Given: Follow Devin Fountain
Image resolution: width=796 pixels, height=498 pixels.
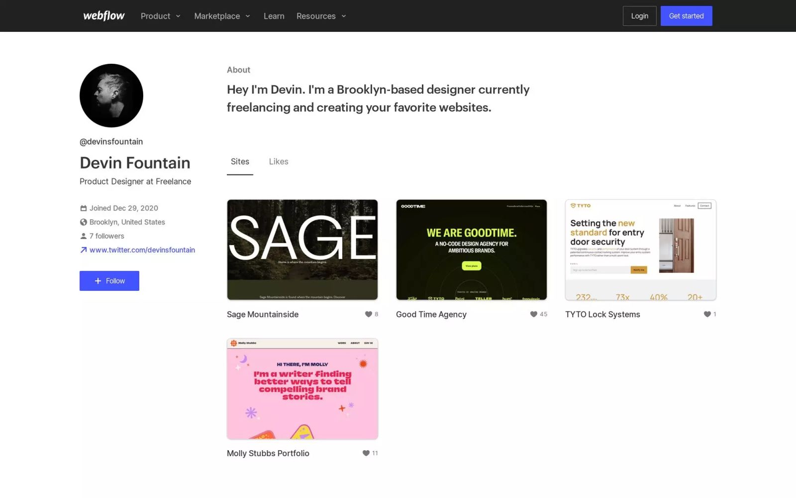Looking at the screenshot, I should coord(109,281).
